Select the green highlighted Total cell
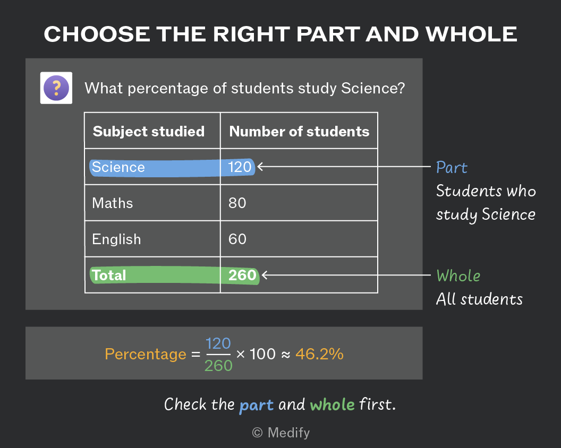This screenshot has height=448, width=561. [153, 275]
